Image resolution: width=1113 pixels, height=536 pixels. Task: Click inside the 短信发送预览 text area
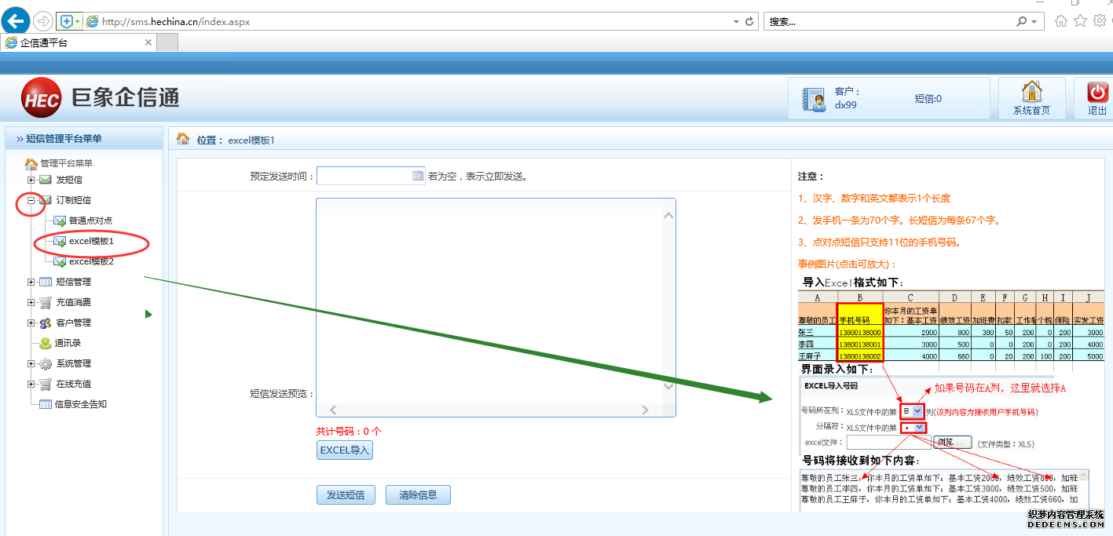tap(487, 298)
